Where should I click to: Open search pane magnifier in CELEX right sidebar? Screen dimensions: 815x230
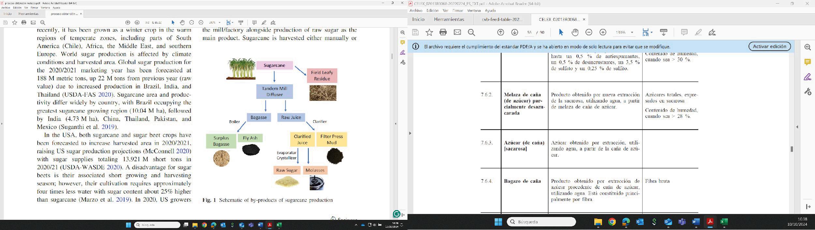808,47
